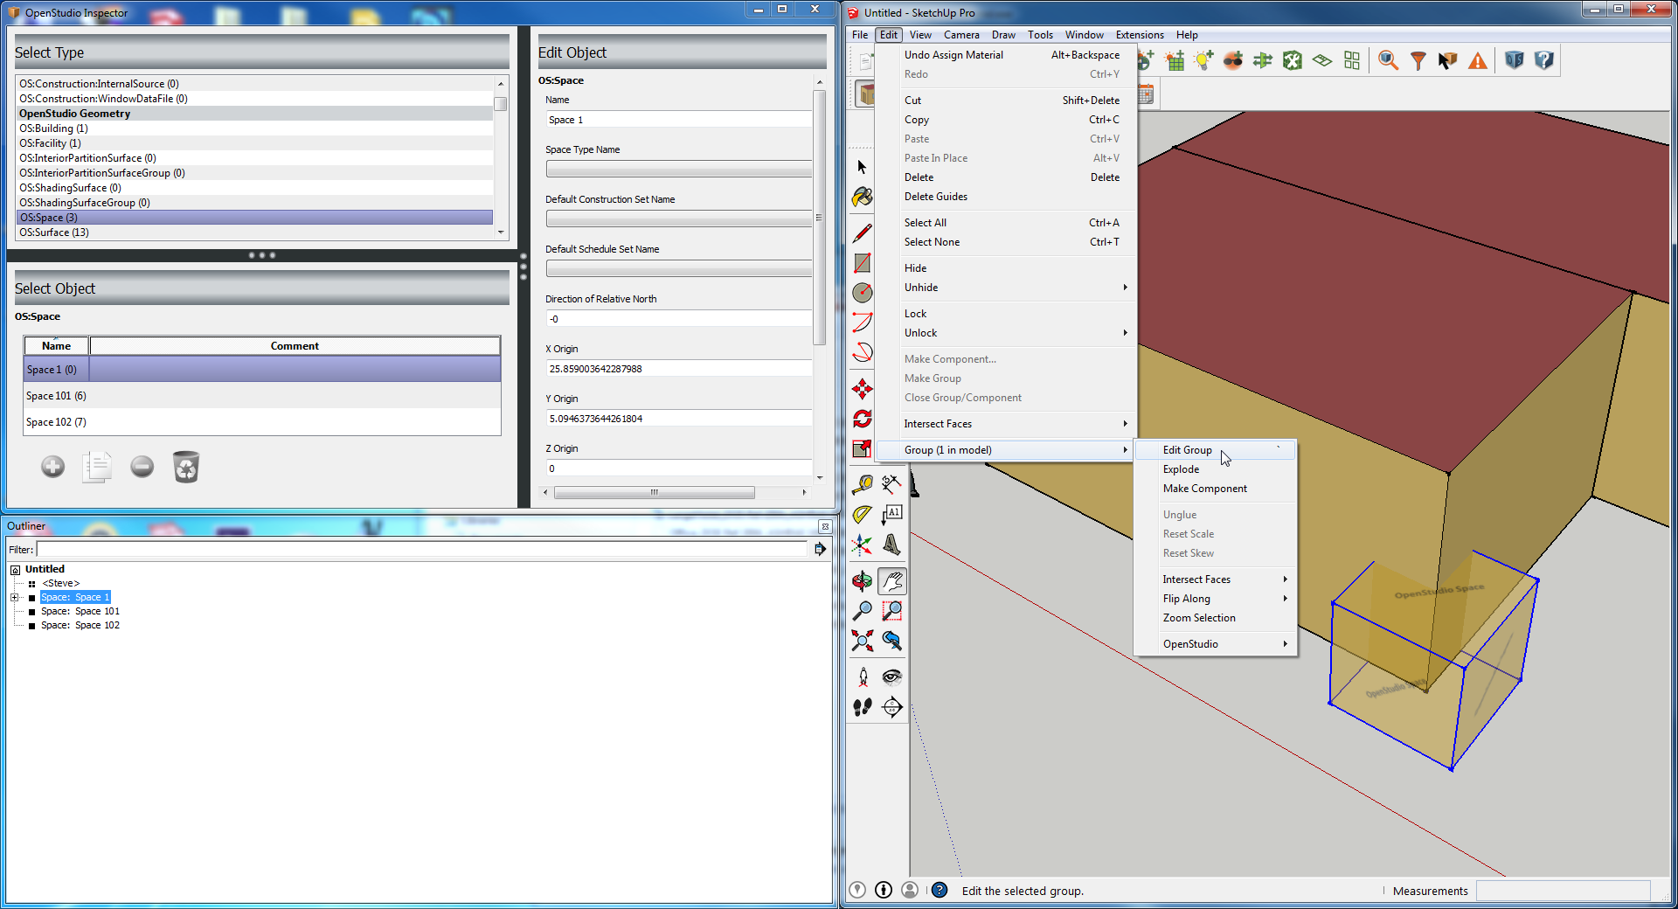1678x909 pixels.
Task: Select the Rotate tool
Action: 862,419
